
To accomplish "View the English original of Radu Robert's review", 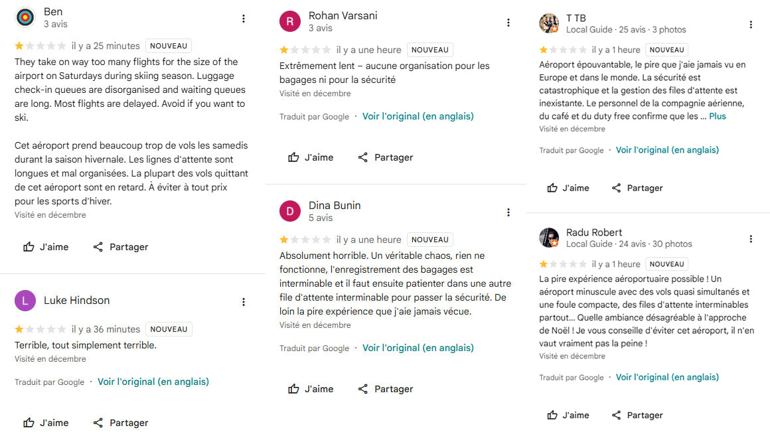I will coord(666,377).
